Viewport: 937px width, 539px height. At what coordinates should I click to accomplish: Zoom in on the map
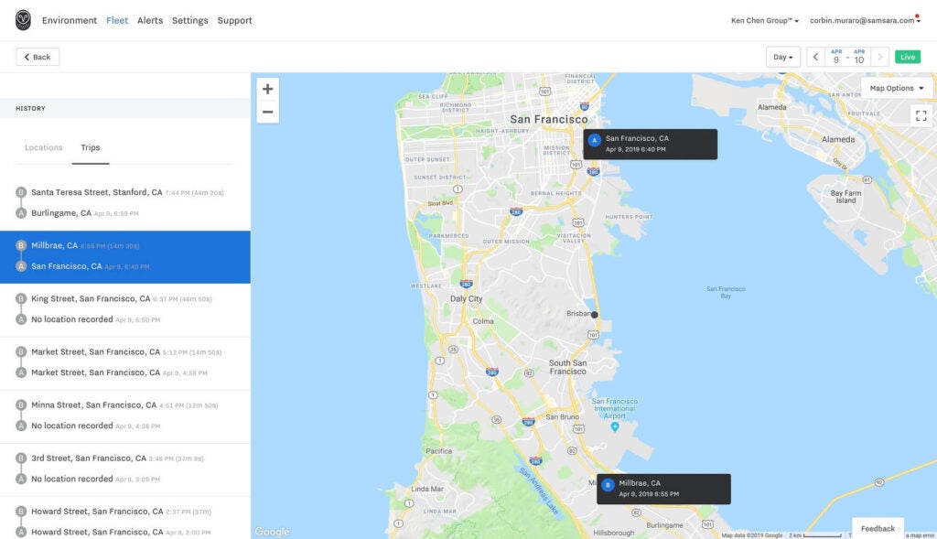267,88
